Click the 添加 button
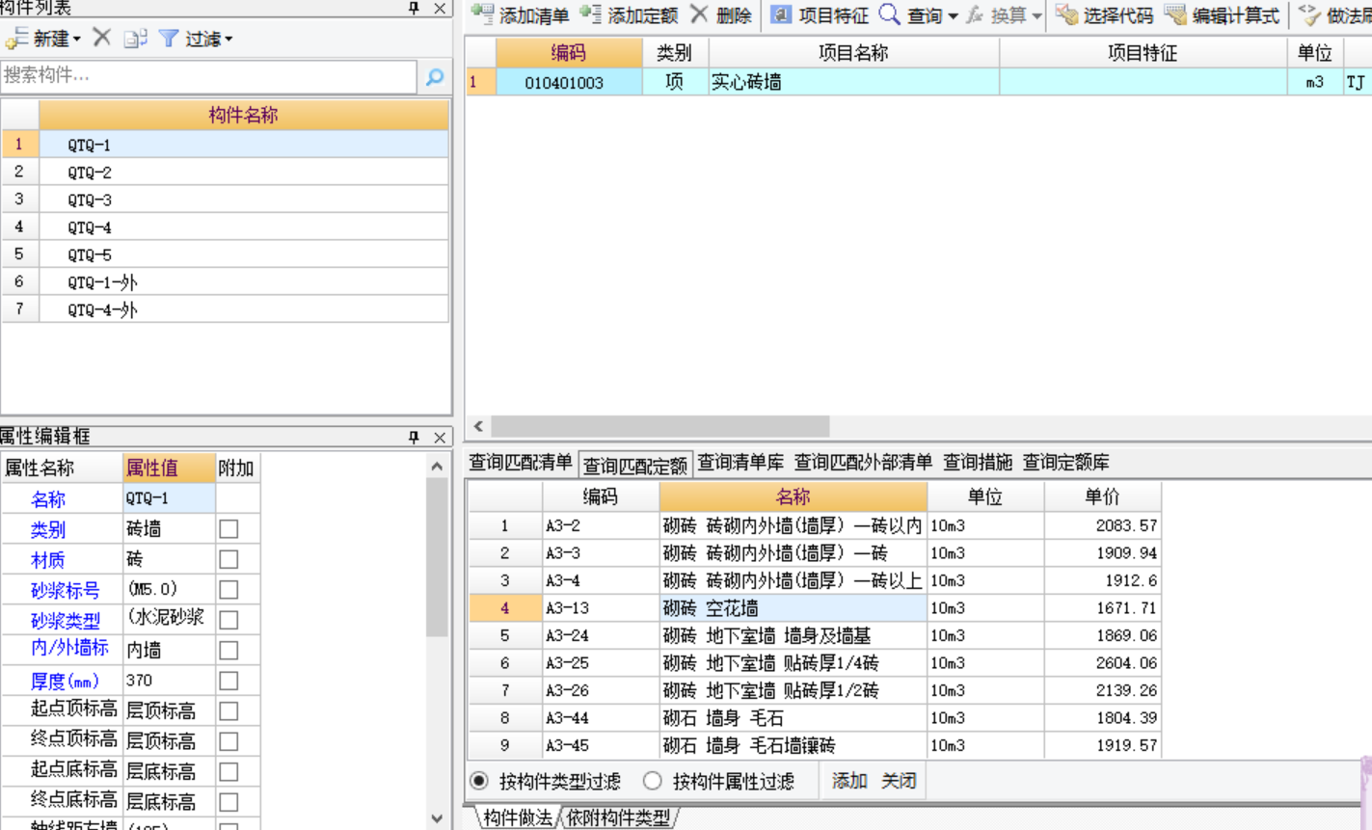The image size is (1372, 830). point(849,781)
